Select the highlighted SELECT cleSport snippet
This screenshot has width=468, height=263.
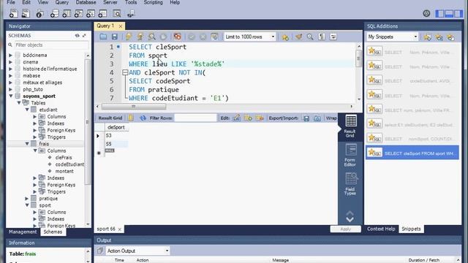tap(412, 153)
